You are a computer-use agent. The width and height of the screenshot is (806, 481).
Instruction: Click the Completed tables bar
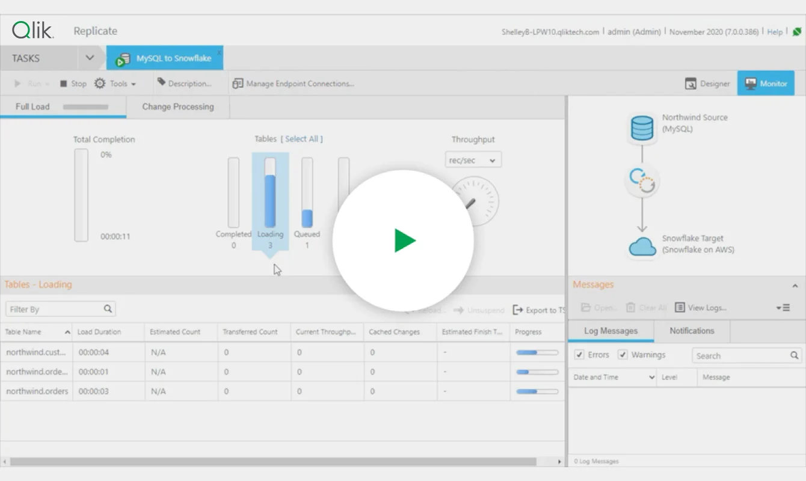coord(233,192)
